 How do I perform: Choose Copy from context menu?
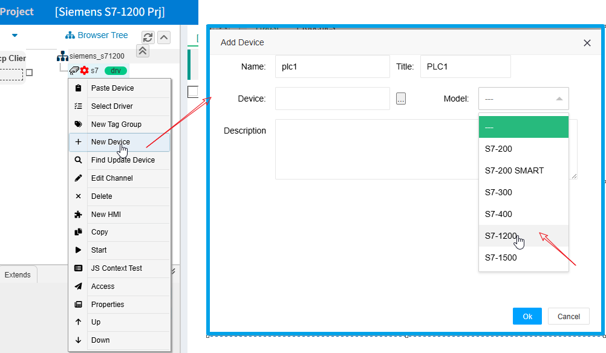[120, 232]
